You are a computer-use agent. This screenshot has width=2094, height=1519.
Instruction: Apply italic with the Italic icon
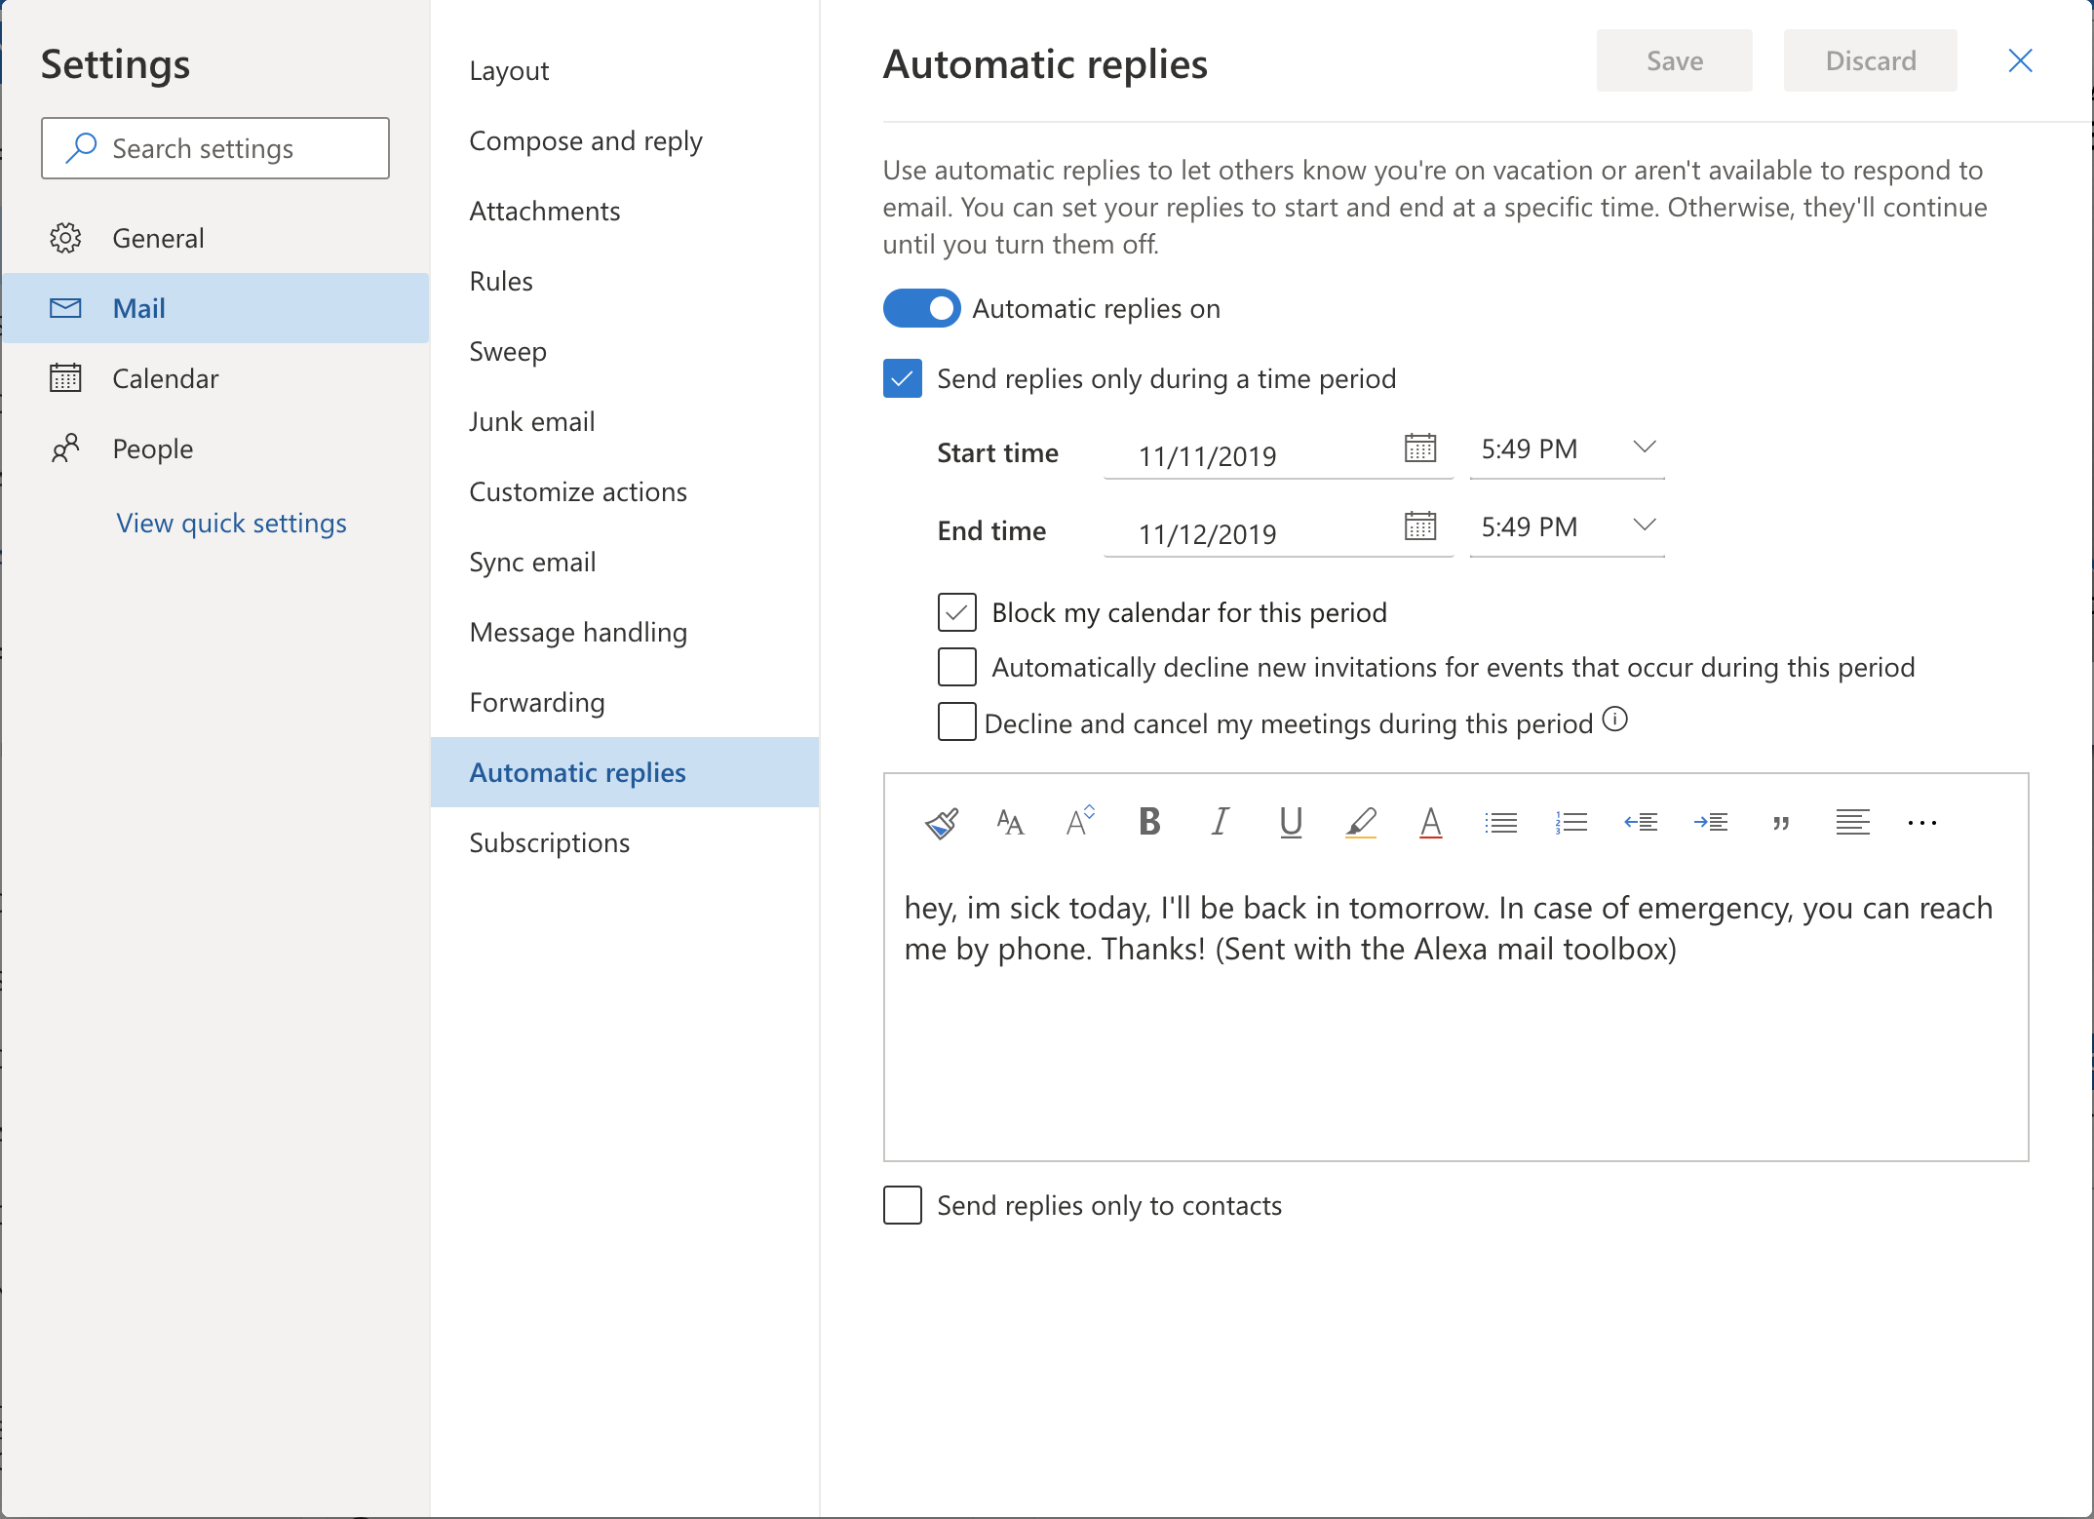(1220, 822)
